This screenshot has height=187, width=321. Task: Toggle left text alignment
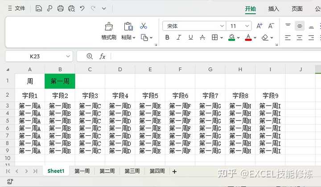click(x=288, y=37)
